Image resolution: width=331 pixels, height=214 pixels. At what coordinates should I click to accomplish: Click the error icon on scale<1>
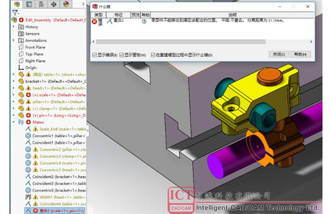click(28, 95)
